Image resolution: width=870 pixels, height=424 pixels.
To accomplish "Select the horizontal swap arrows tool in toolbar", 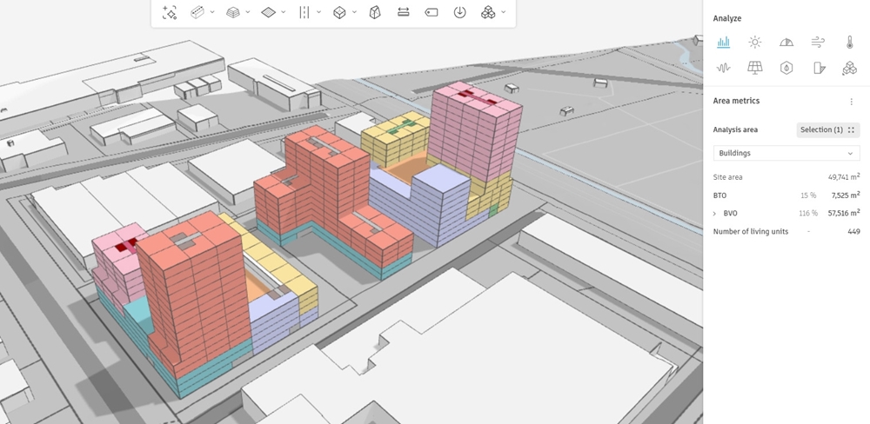I will tap(403, 12).
